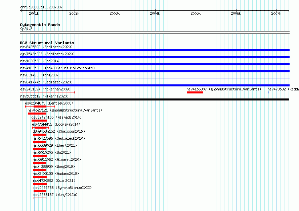This screenshot has height=211, width=299.
Task: Open dgv9458n152 (Chaisson2019) label
Action: [59, 131]
